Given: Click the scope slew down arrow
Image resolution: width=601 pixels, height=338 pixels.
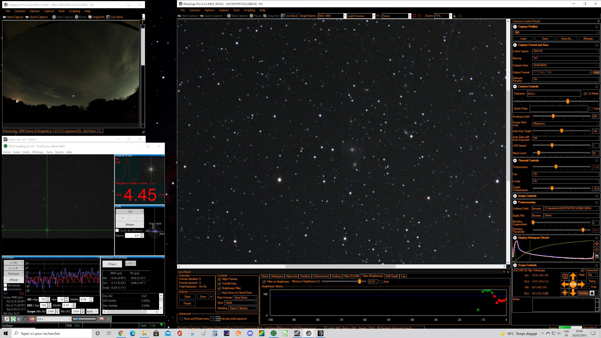Looking at the screenshot, I should coord(573,293).
